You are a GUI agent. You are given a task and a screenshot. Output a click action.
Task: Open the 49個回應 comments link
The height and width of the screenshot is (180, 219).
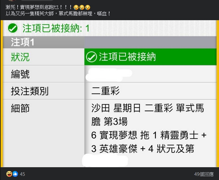click(204, 174)
